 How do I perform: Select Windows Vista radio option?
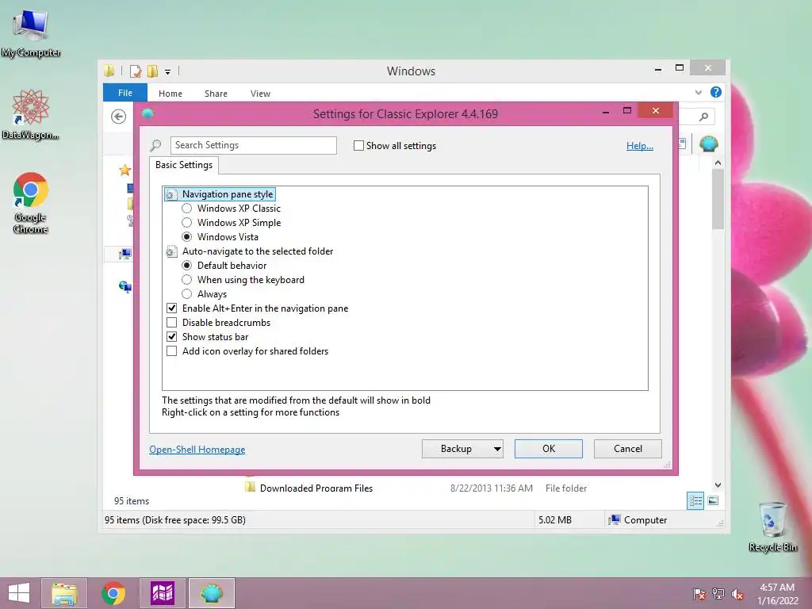coord(187,236)
